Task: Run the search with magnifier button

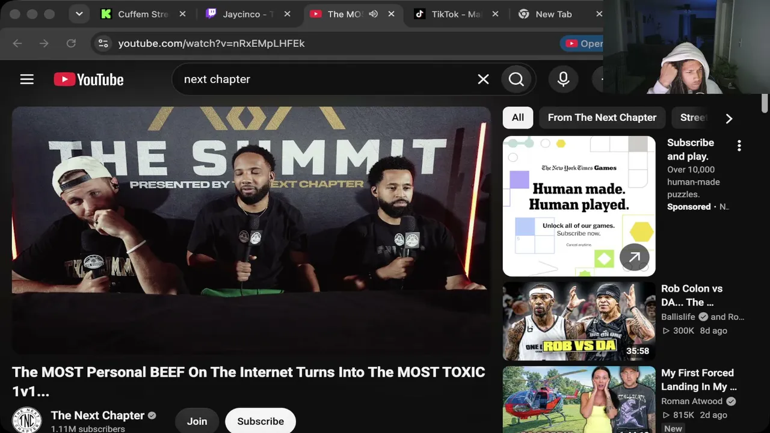Action: tap(516, 79)
